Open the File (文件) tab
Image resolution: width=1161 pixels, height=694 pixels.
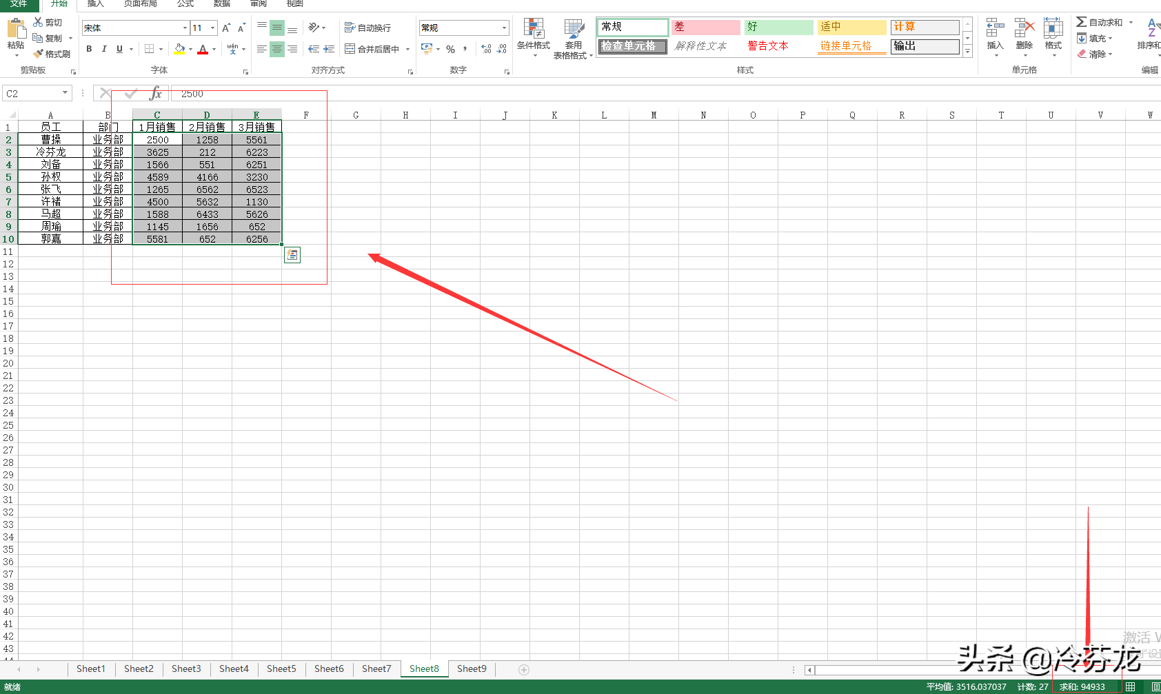tap(19, 3)
